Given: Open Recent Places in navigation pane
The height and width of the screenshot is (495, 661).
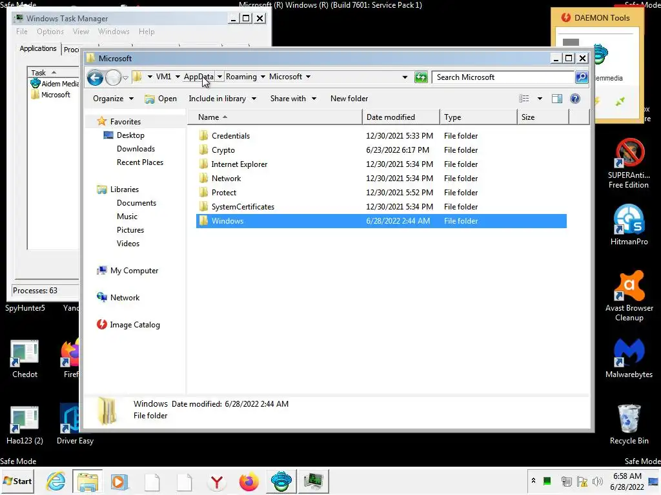Looking at the screenshot, I should [x=140, y=162].
